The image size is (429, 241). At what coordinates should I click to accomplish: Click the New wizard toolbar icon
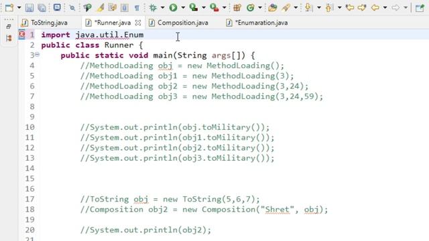[x=9, y=7]
